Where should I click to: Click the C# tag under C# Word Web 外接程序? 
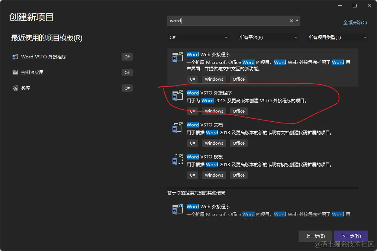[193, 79]
